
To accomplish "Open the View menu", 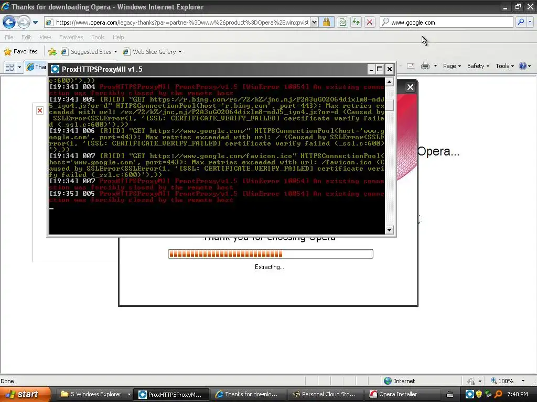I will [x=45, y=37].
